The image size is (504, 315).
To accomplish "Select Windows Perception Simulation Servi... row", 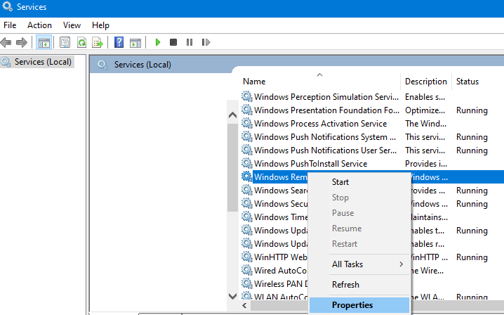I will click(326, 96).
